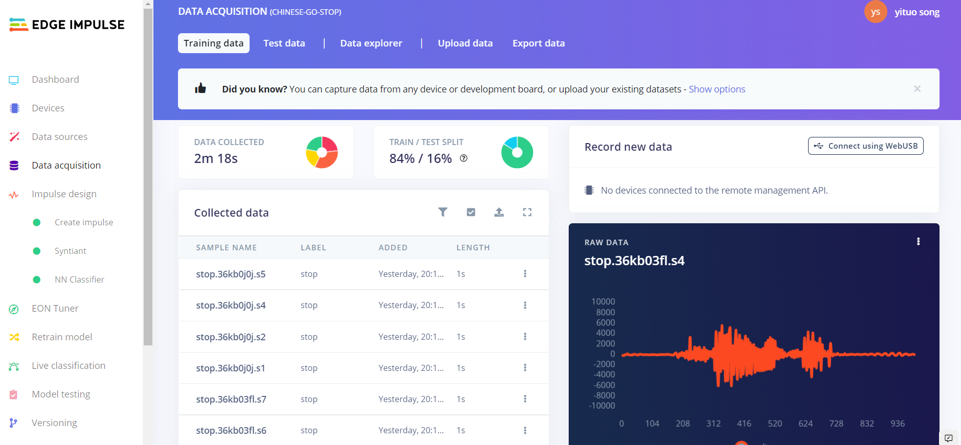Select the Training data tab
This screenshot has height=445, width=961.
tap(214, 43)
